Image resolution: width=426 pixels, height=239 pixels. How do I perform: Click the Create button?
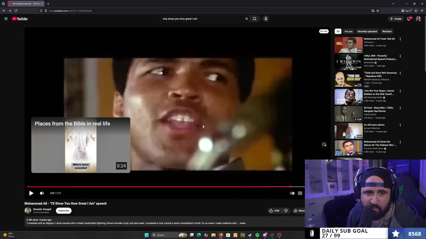point(396,19)
